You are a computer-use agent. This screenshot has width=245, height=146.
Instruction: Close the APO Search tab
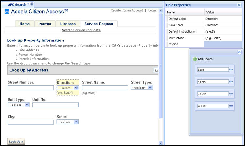[x=32, y=4]
